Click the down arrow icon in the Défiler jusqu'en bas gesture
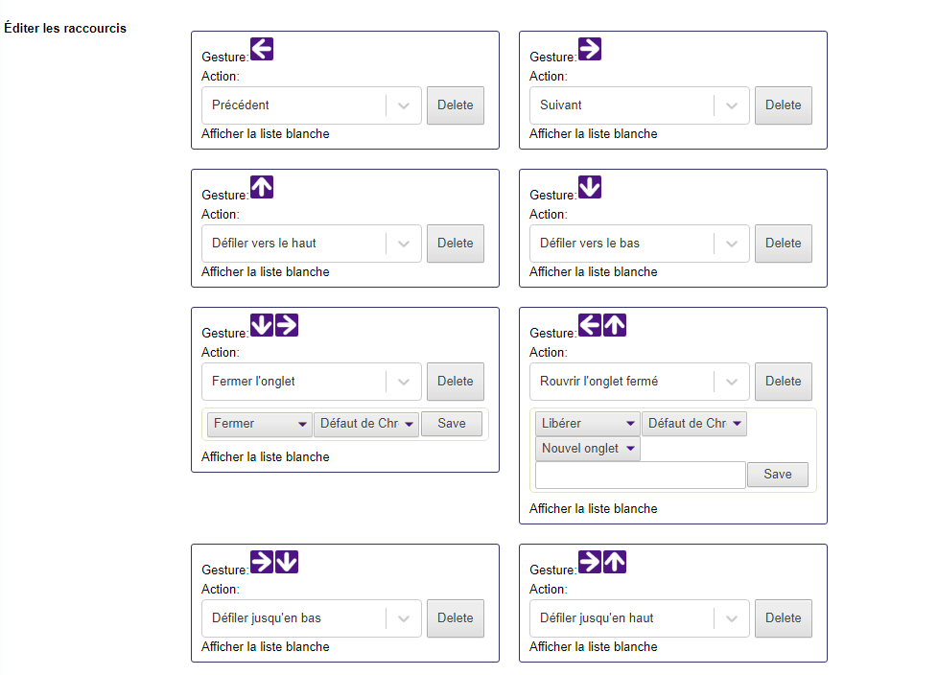 tap(287, 562)
